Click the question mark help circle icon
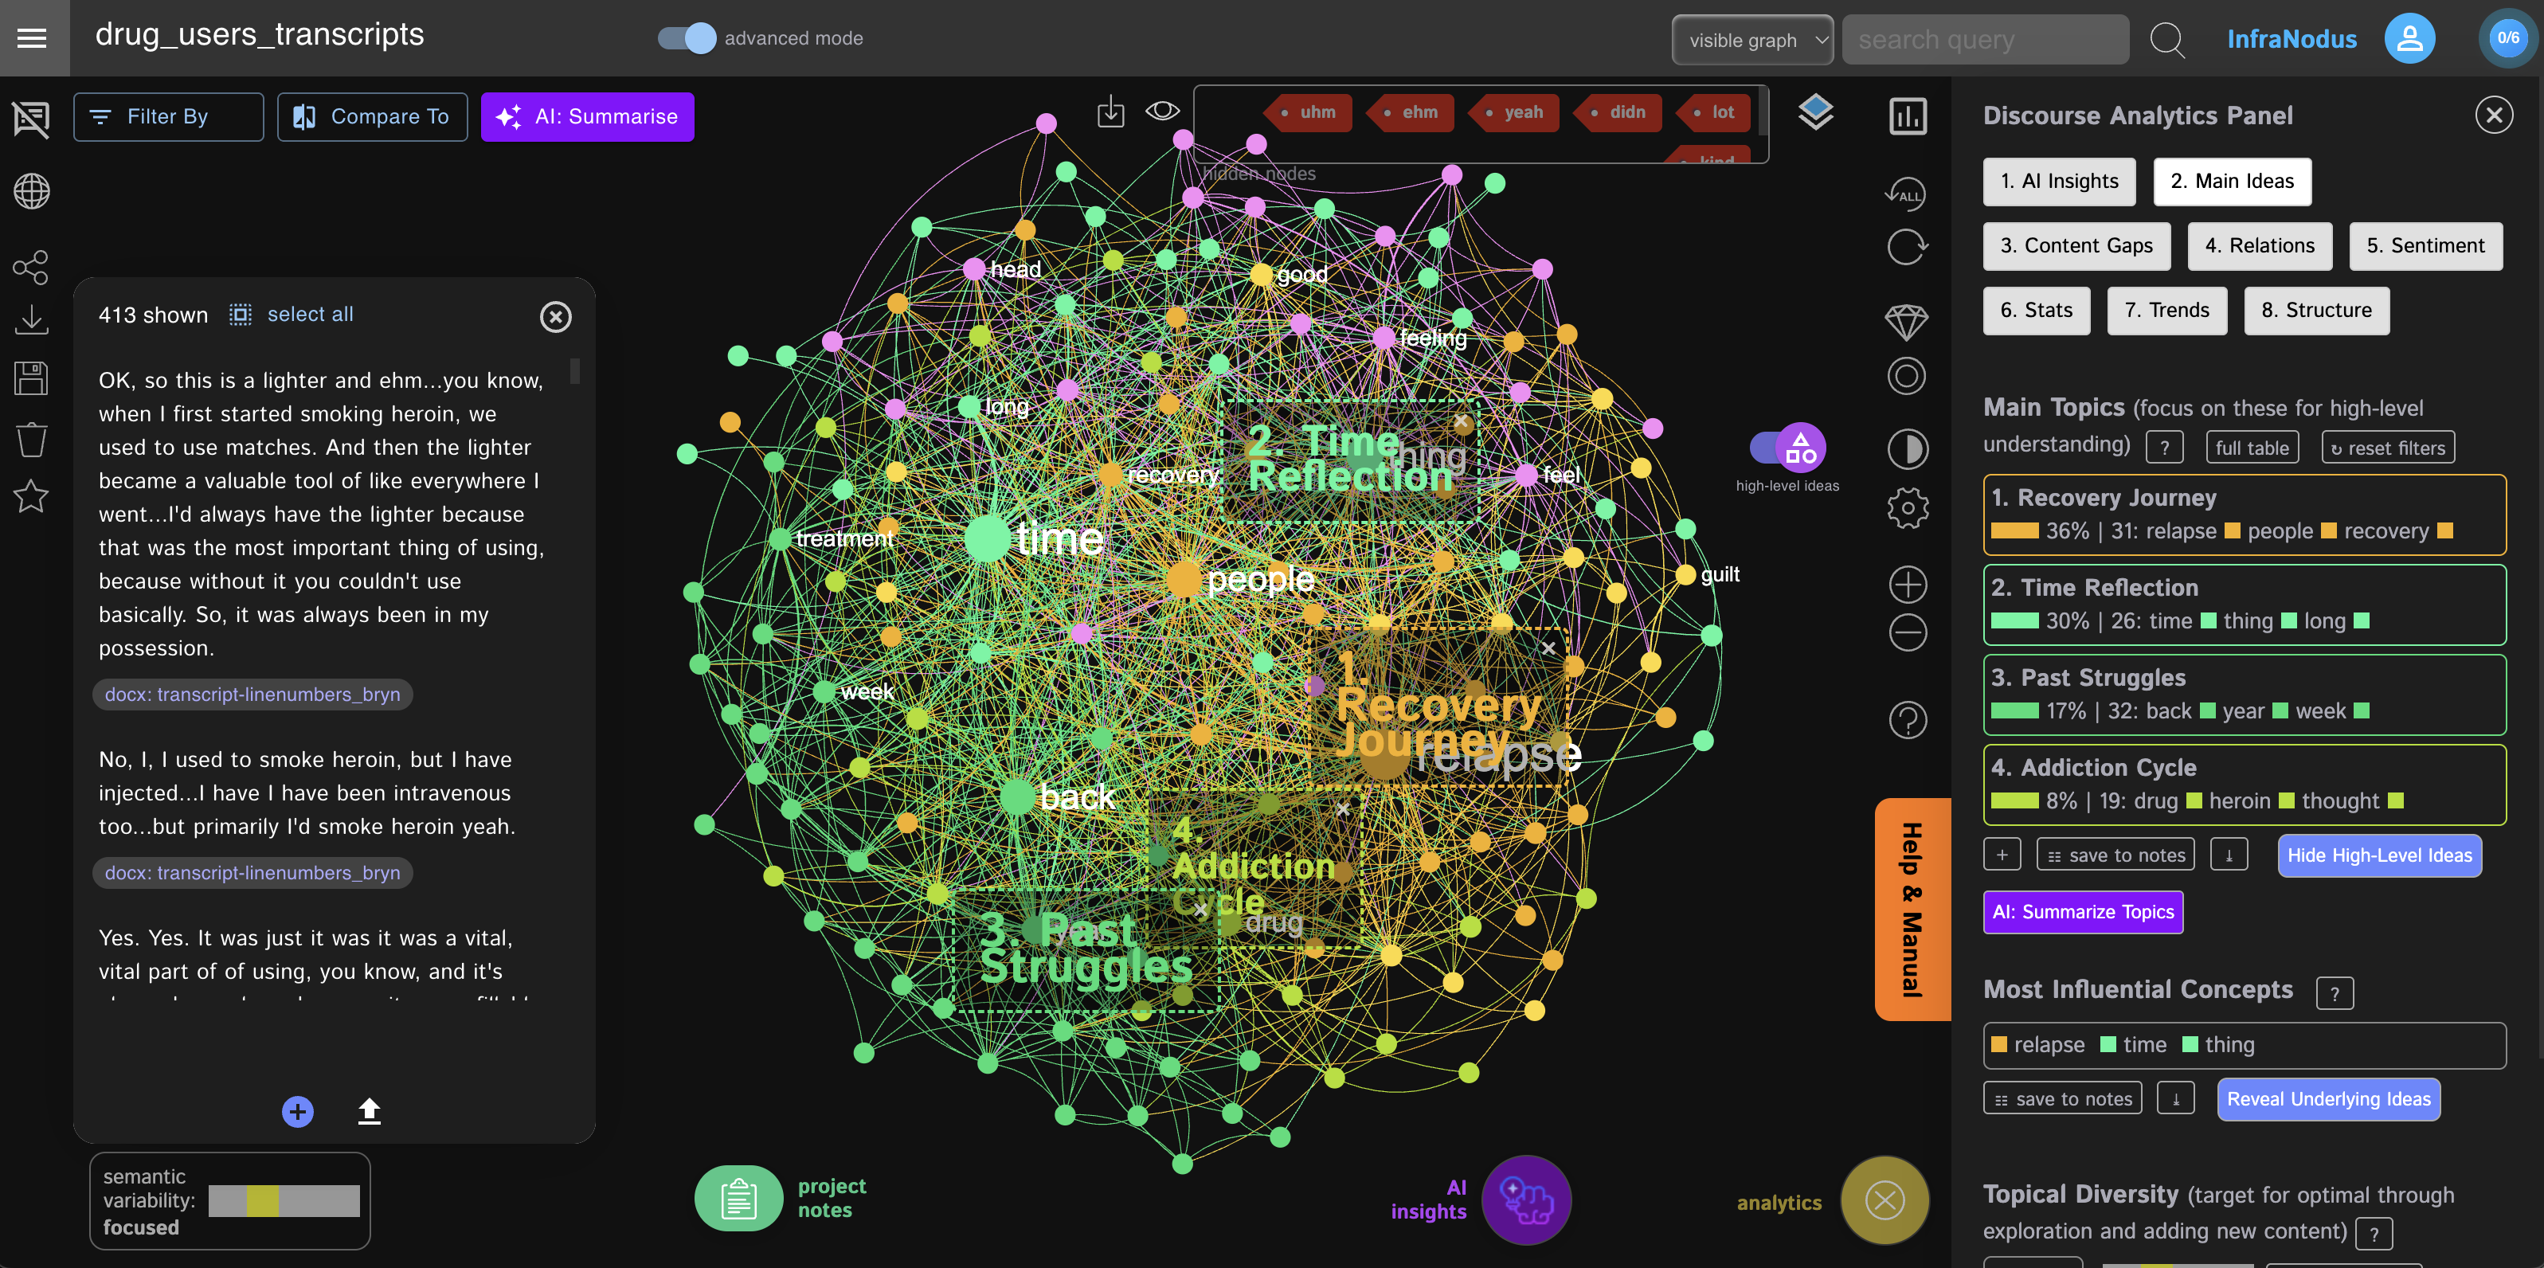This screenshot has height=1268, width=2544. coord(1908,720)
